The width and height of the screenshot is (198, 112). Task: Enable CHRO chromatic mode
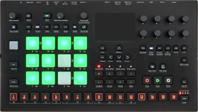tap(47, 27)
